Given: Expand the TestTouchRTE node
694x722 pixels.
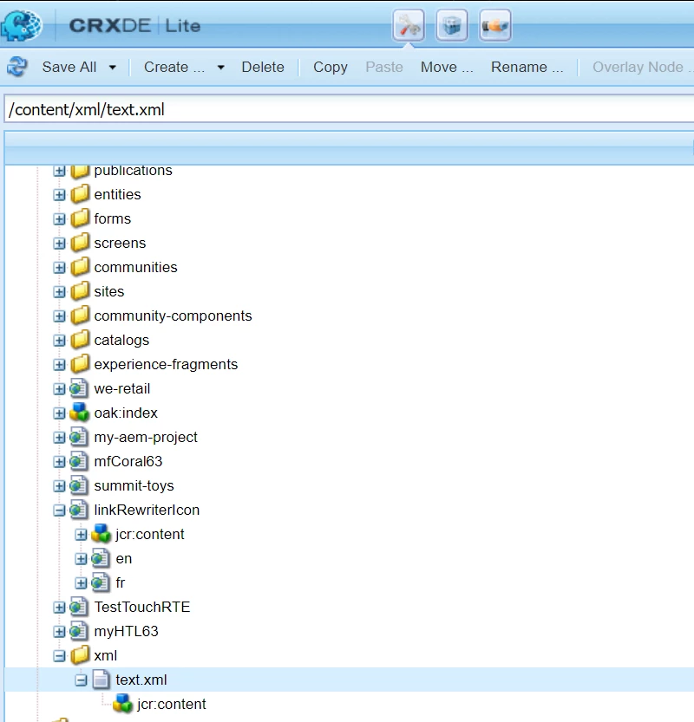Looking at the screenshot, I should coord(59,608).
